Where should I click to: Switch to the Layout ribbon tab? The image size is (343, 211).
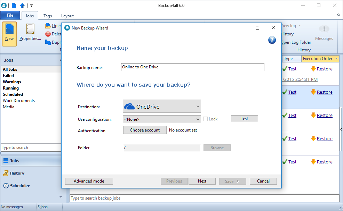point(67,16)
